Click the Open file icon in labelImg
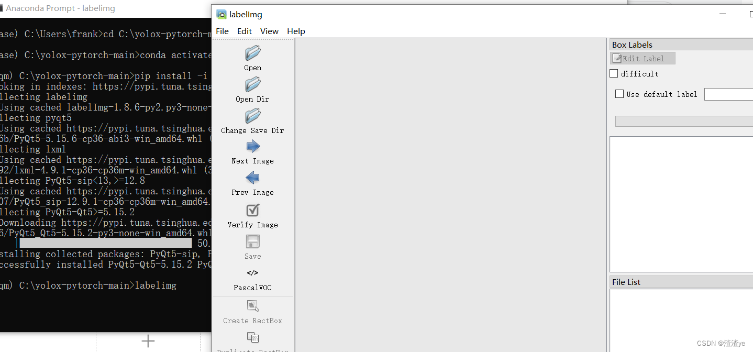 253,53
